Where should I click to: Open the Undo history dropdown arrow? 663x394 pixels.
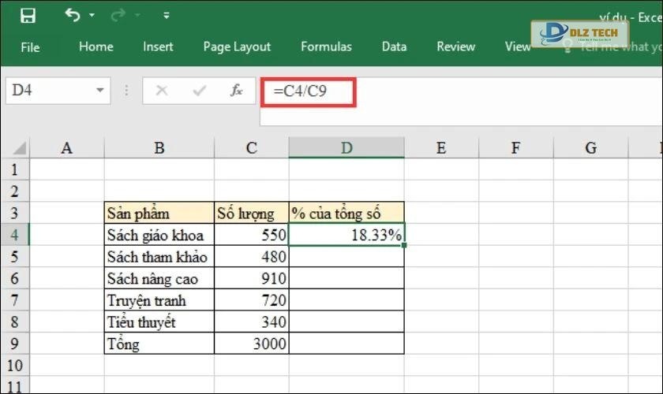point(92,16)
